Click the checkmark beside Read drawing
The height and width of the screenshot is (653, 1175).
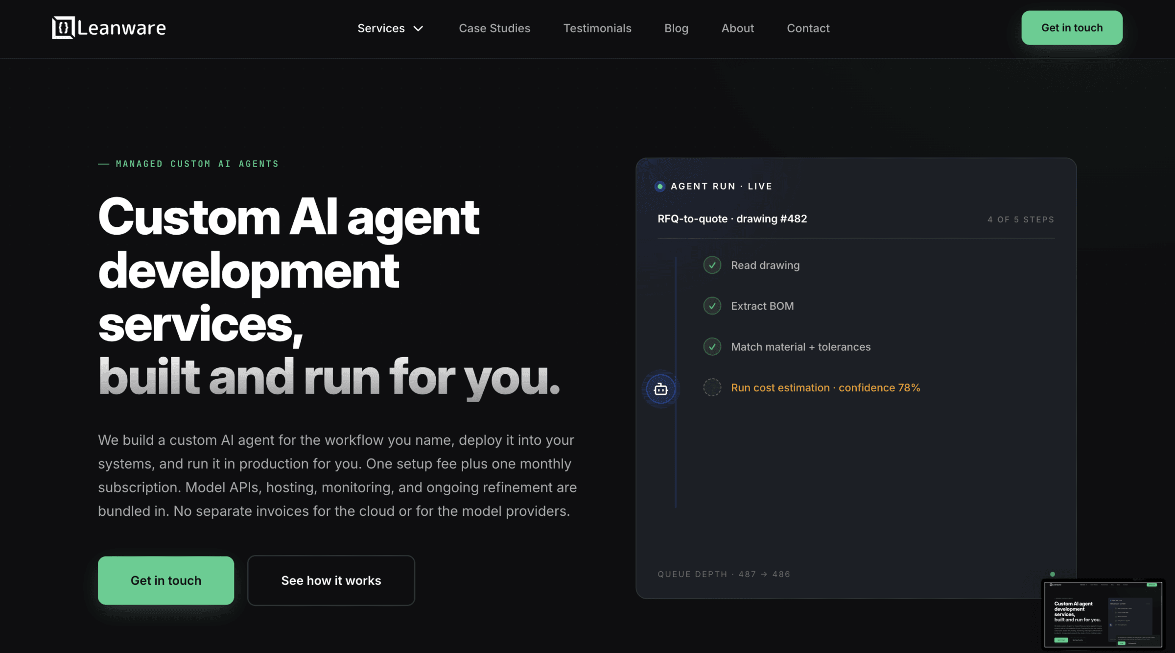tap(712, 265)
